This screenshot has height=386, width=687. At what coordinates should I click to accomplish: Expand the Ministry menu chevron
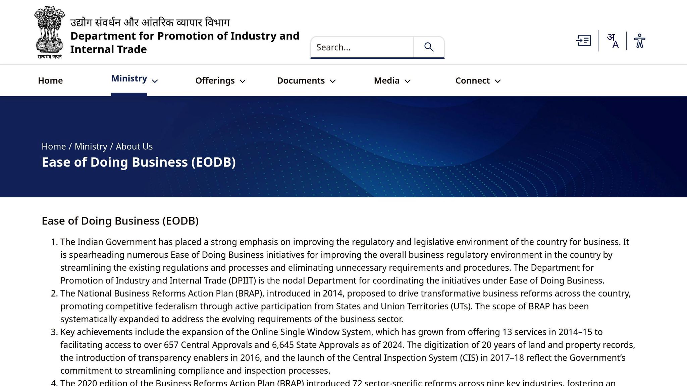[x=155, y=81]
